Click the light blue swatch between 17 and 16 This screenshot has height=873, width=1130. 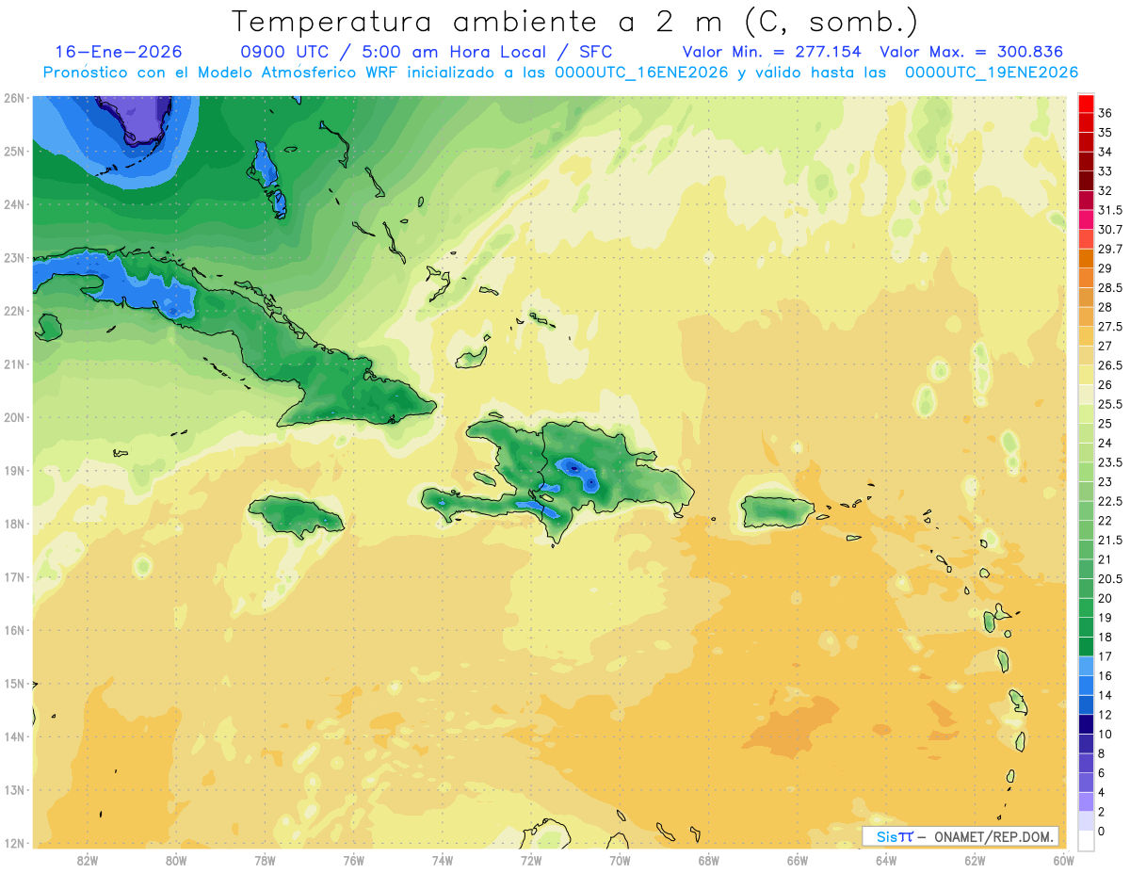point(1086,666)
